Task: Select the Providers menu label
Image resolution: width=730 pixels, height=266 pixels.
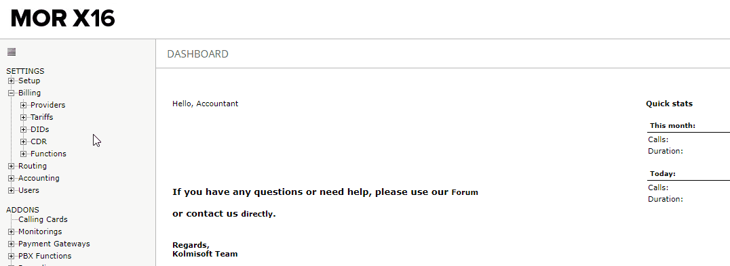Action: (48, 105)
